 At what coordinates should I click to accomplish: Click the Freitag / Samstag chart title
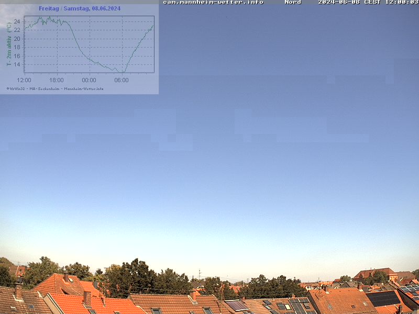click(x=80, y=8)
